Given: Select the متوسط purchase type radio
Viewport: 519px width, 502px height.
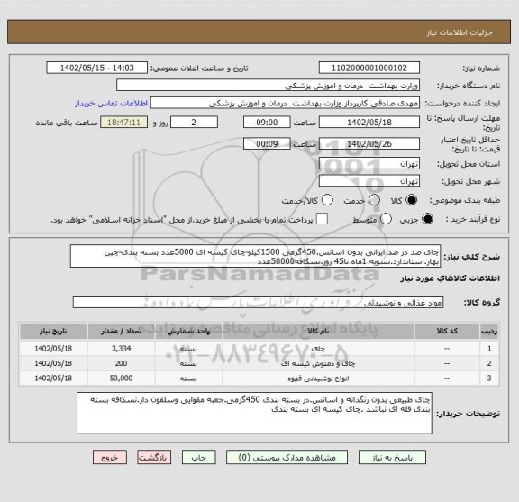Looking at the screenshot, I should coord(386,219).
